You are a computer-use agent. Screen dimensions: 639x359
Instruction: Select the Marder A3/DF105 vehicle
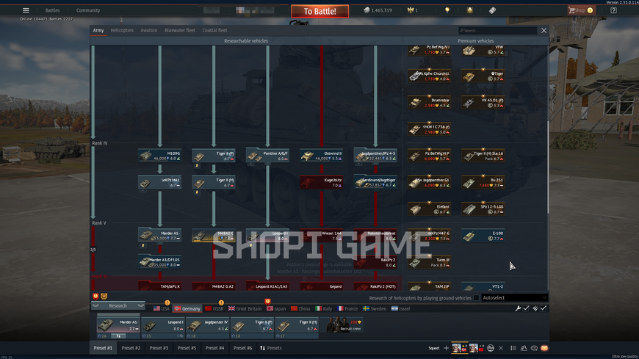point(160,262)
